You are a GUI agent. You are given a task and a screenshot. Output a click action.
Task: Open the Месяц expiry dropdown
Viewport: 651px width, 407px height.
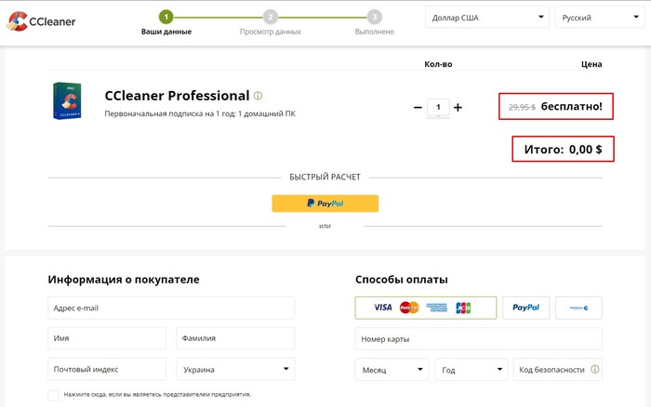pos(392,369)
